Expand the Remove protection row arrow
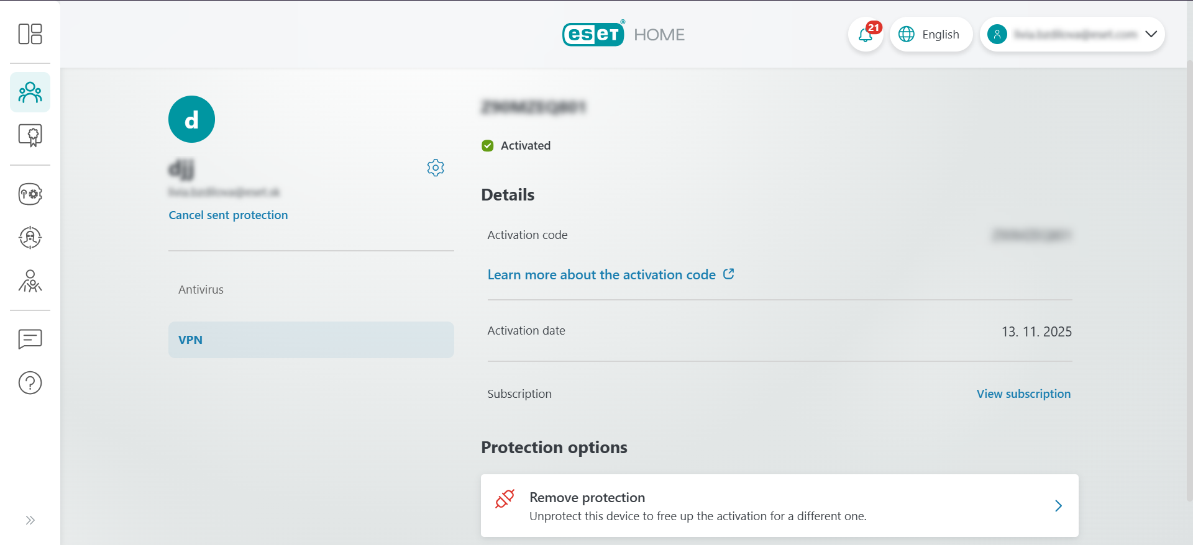The width and height of the screenshot is (1193, 545). pos(1058,506)
